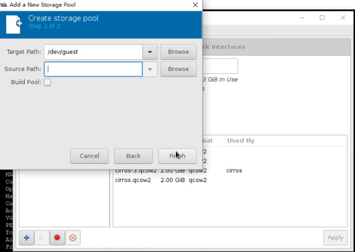Close the Add a New Storage Pool dialog
This screenshot has height=252, width=355.
[x=195, y=5]
